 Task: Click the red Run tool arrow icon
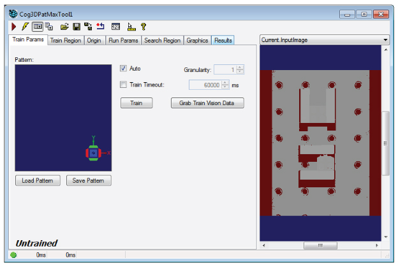pyautogui.click(x=14, y=27)
